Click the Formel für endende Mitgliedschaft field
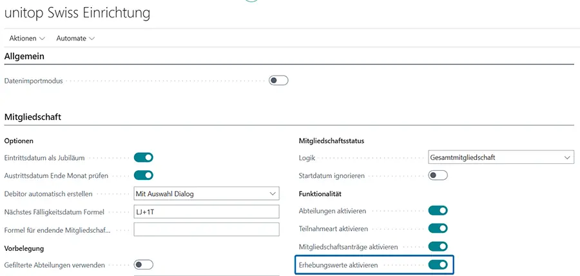The width and height of the screenshot is (580, 276). pos(206,230)
